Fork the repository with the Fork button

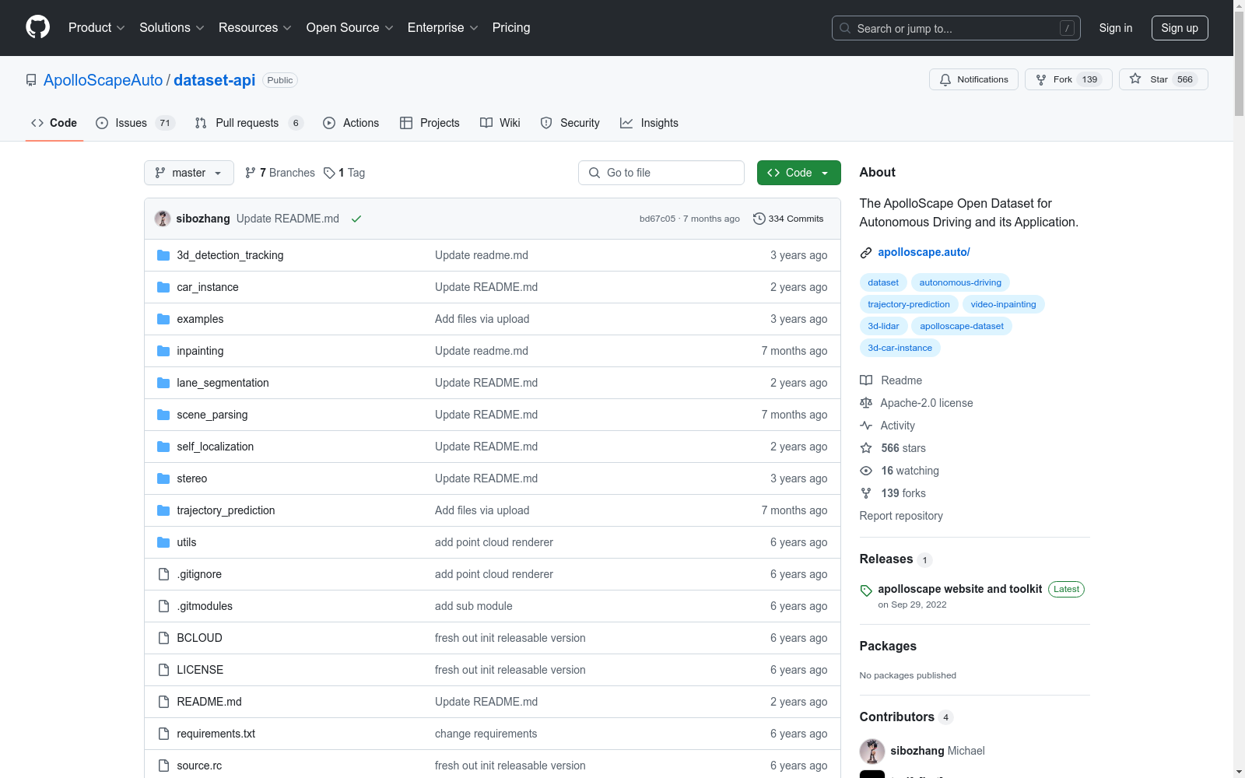[1068, 79]
